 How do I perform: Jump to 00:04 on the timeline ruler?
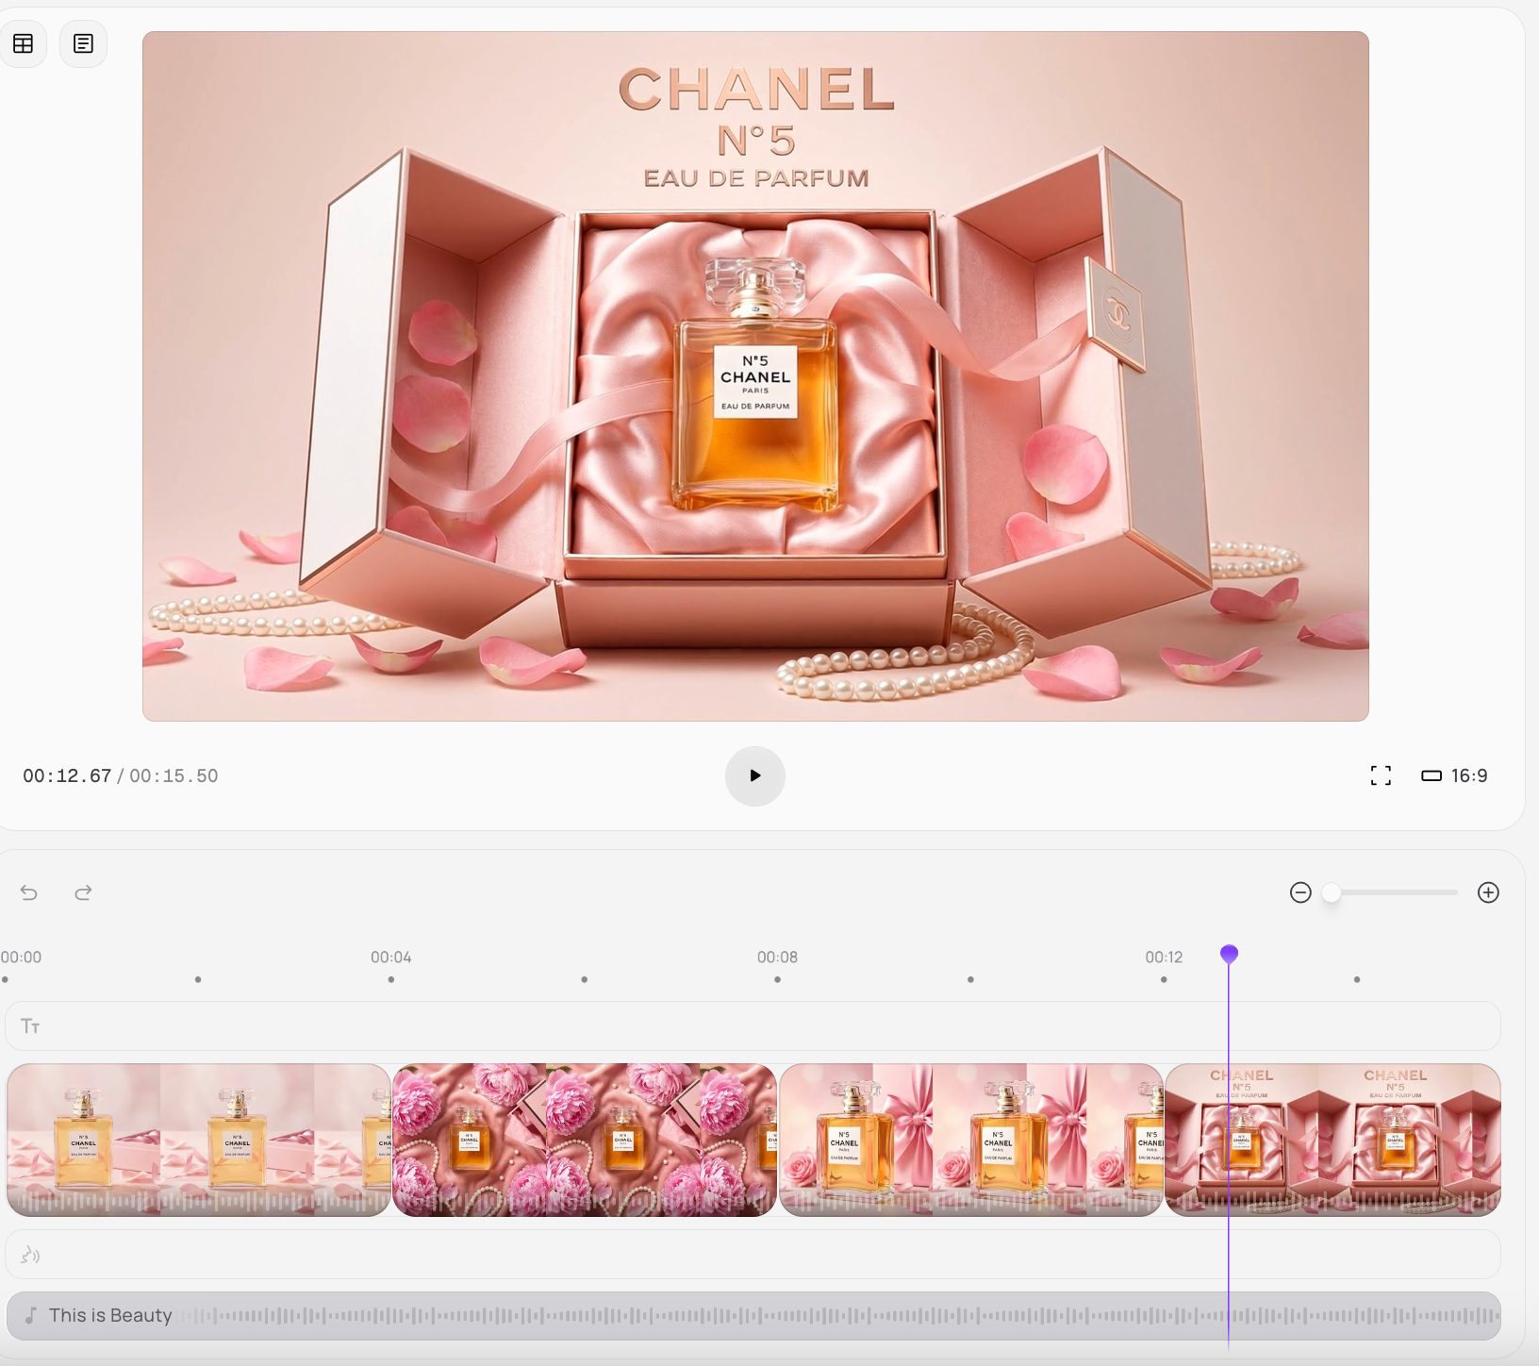390,958
